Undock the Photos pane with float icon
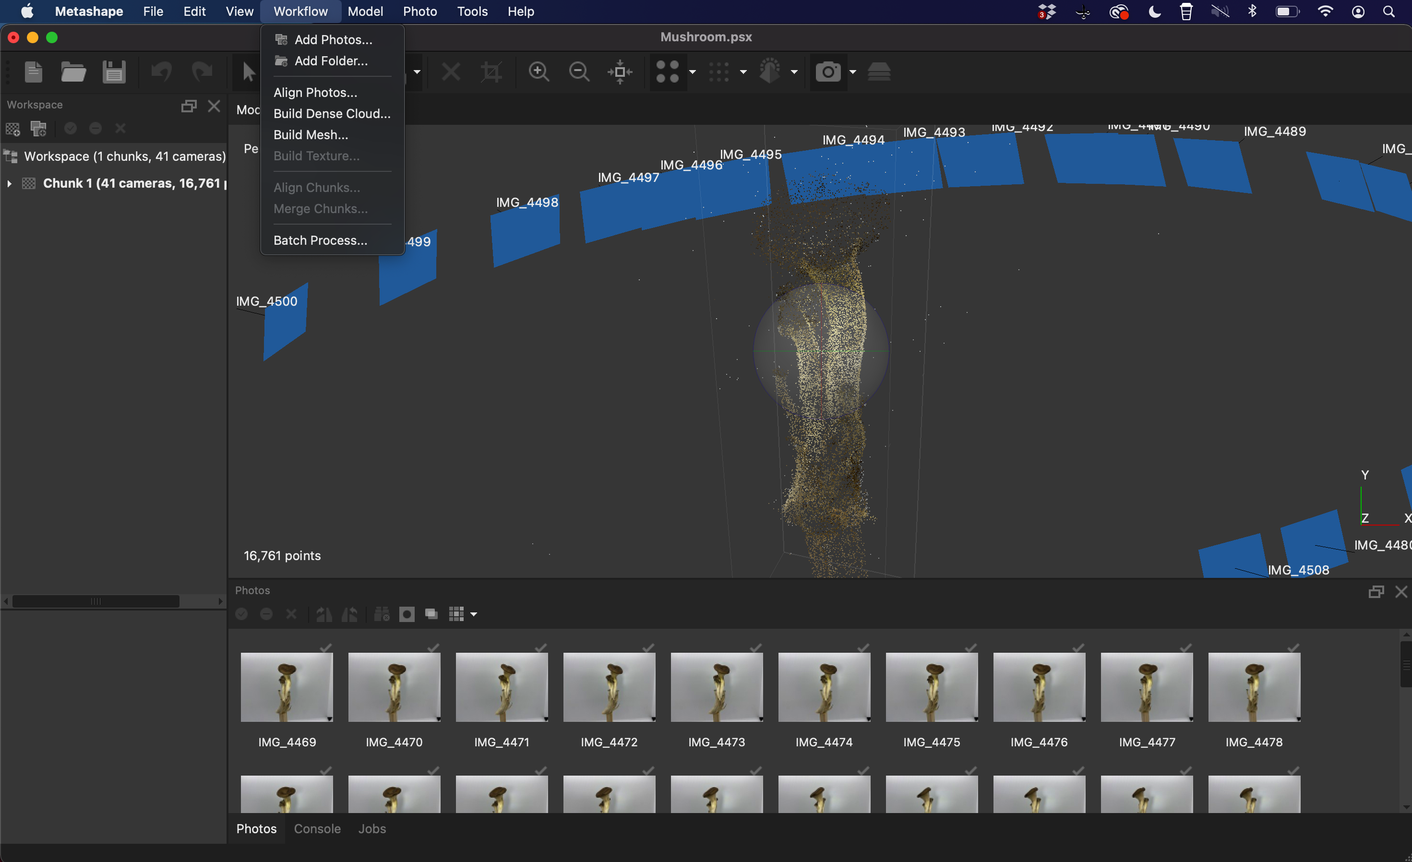 click(1376, 591)
